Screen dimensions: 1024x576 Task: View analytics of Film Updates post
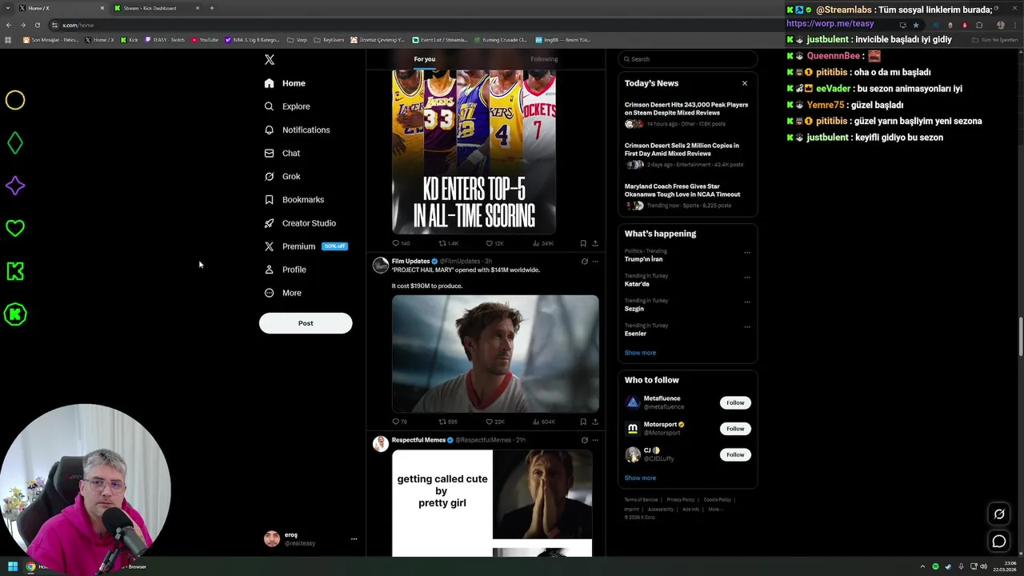click(x=544, y=422)
